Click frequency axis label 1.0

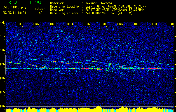point(3,50)
